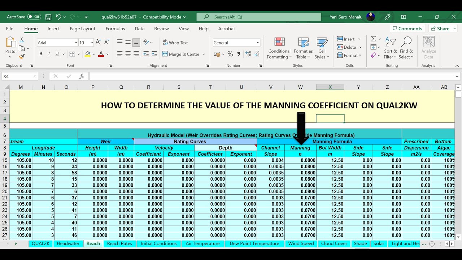Click the Save icon in title bar
Image resolution: width=462 pixels, height=260 pixels.
click(48, 17)
